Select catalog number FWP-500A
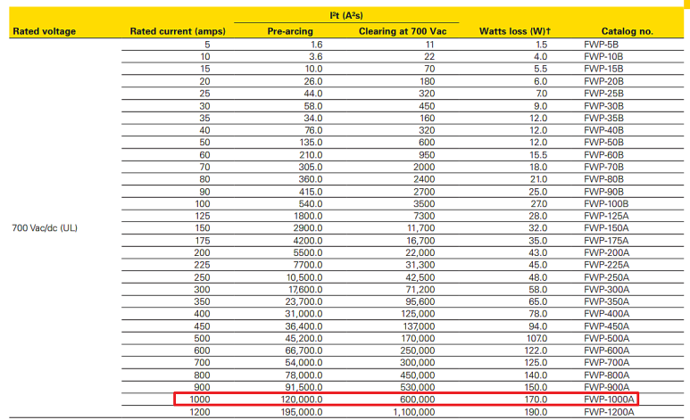The width and height of the screenshot is (690, 420). pos(606,339)
